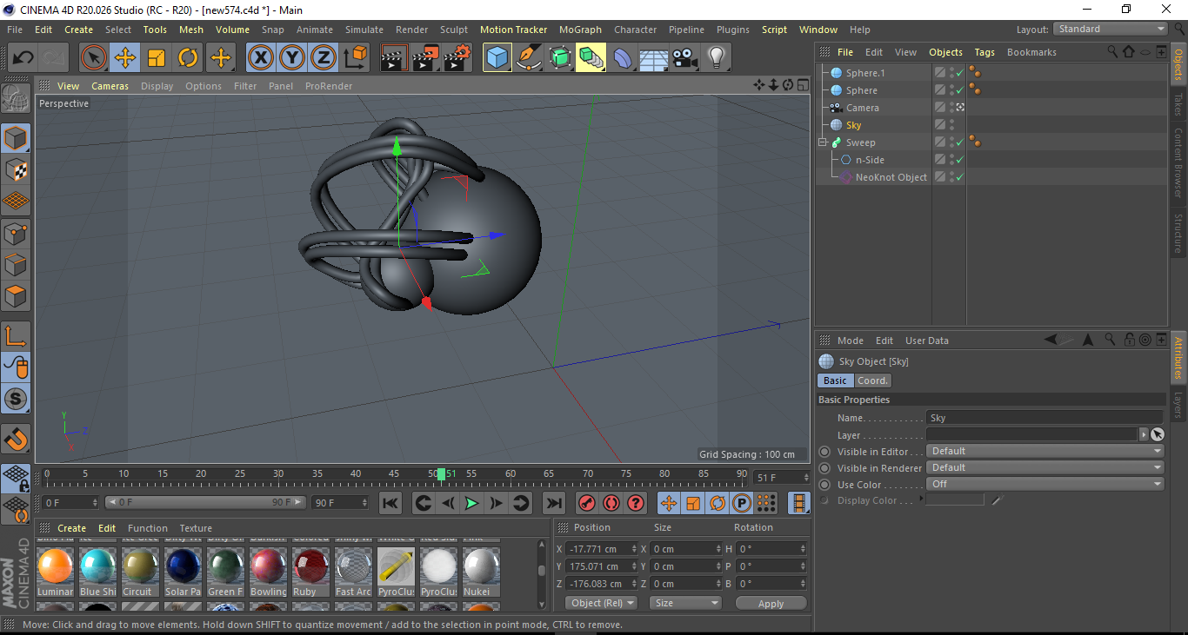Screen dimensions: 1188x635
Task: Click the Display Color swatch
Action: tap(955, 499)
